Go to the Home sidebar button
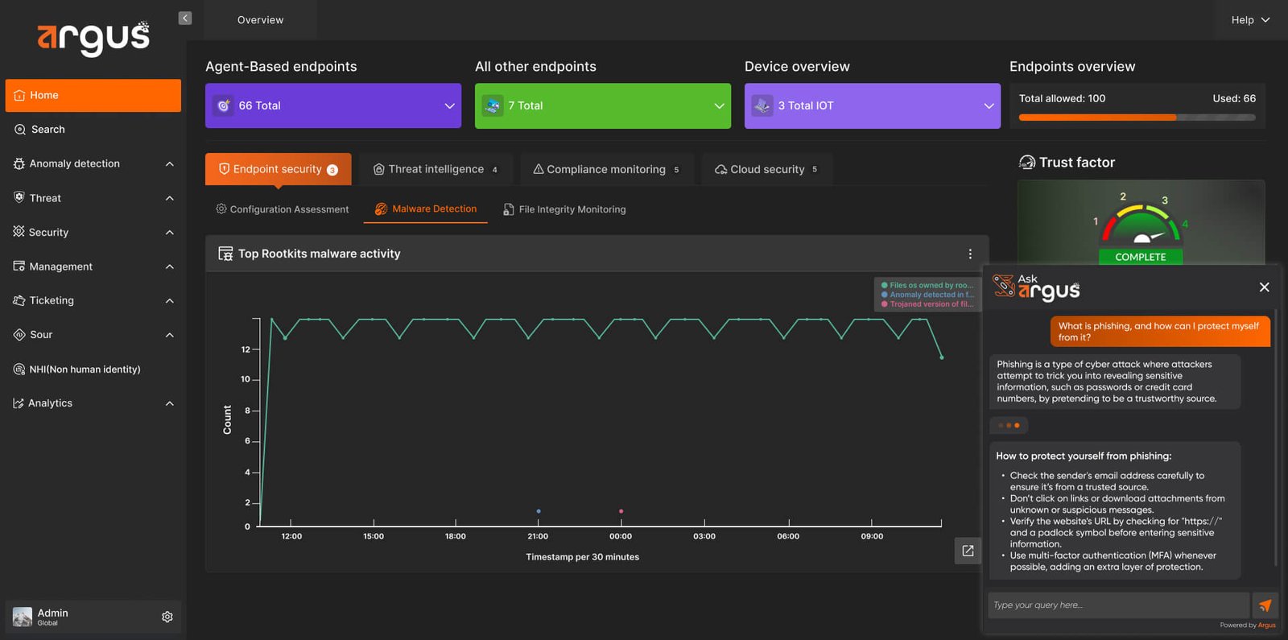 coord(93,95)
